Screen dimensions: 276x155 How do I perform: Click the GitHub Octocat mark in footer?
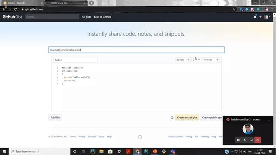(x=140, y=137)
